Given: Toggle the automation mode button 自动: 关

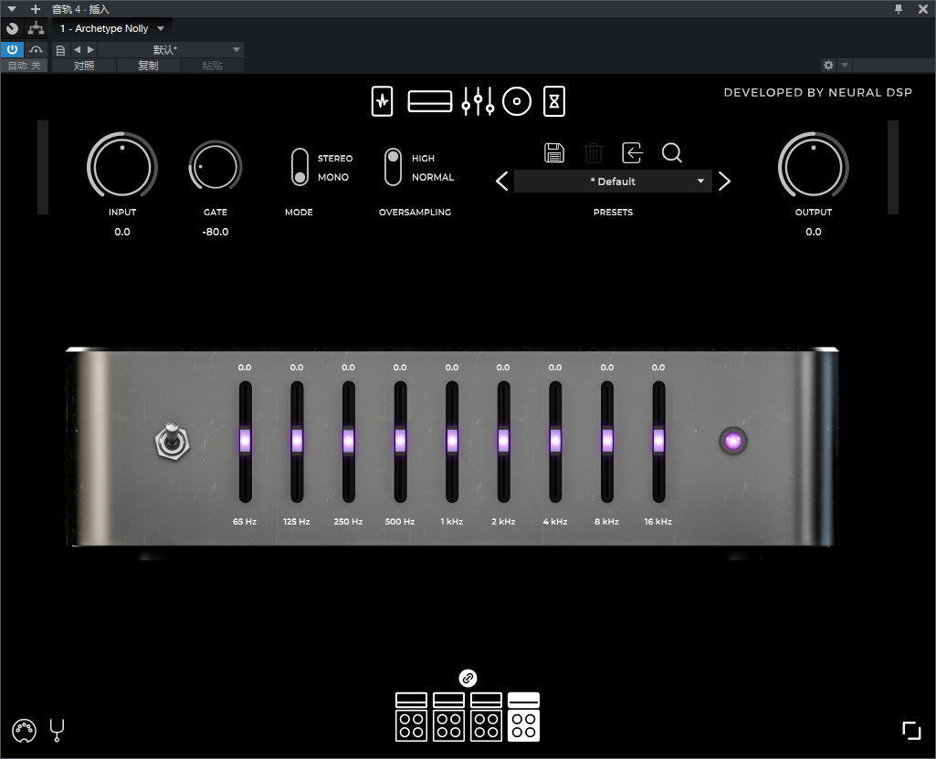Looking at the screenshot, I should [24, 66].
